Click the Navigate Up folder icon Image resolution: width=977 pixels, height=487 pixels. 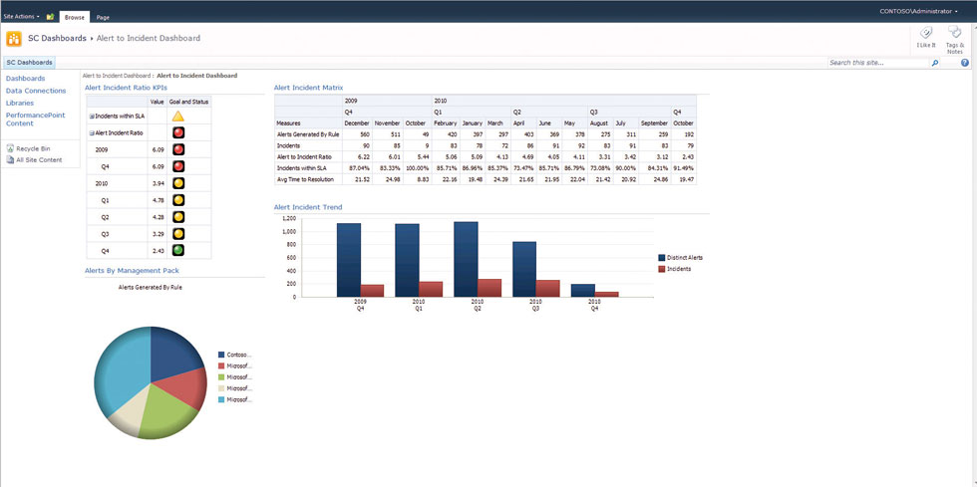(x=50, y=16)
